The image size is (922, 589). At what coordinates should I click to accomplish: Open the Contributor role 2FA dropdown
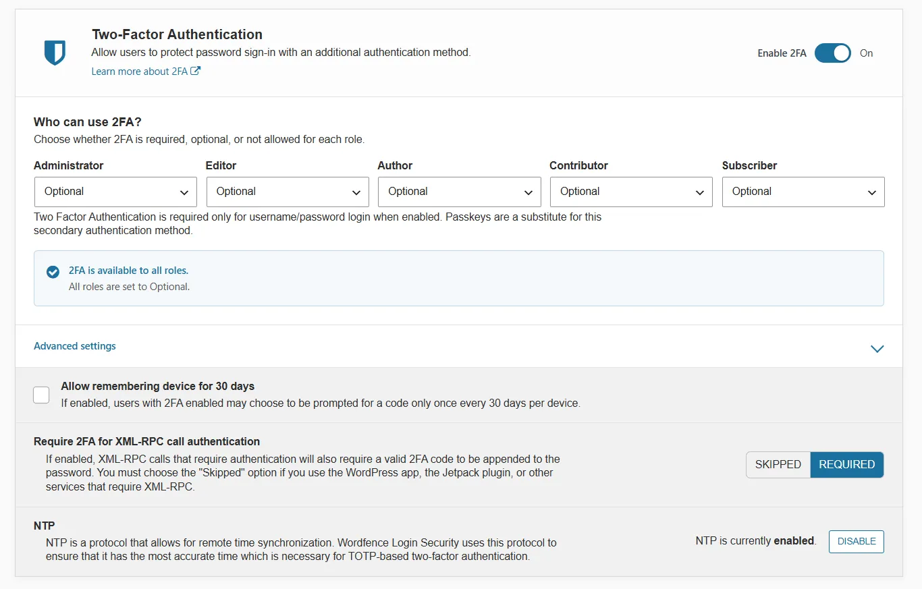pos(631,192)
